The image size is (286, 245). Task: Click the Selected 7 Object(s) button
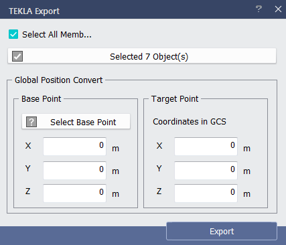pyautogui.click(x=142, y=56)
